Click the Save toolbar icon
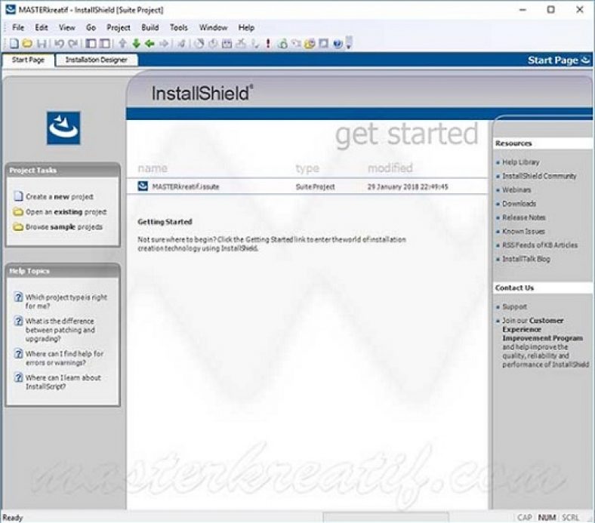 tap(42, 44)
